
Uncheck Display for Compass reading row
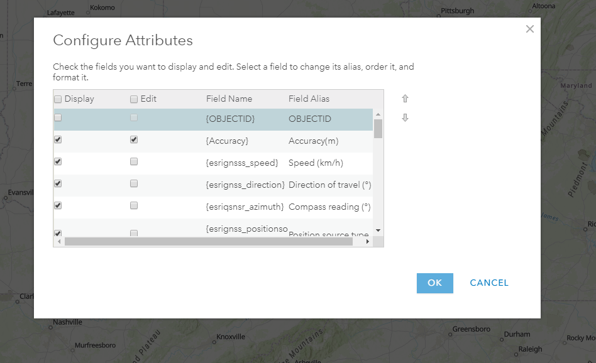pos(58,206)
